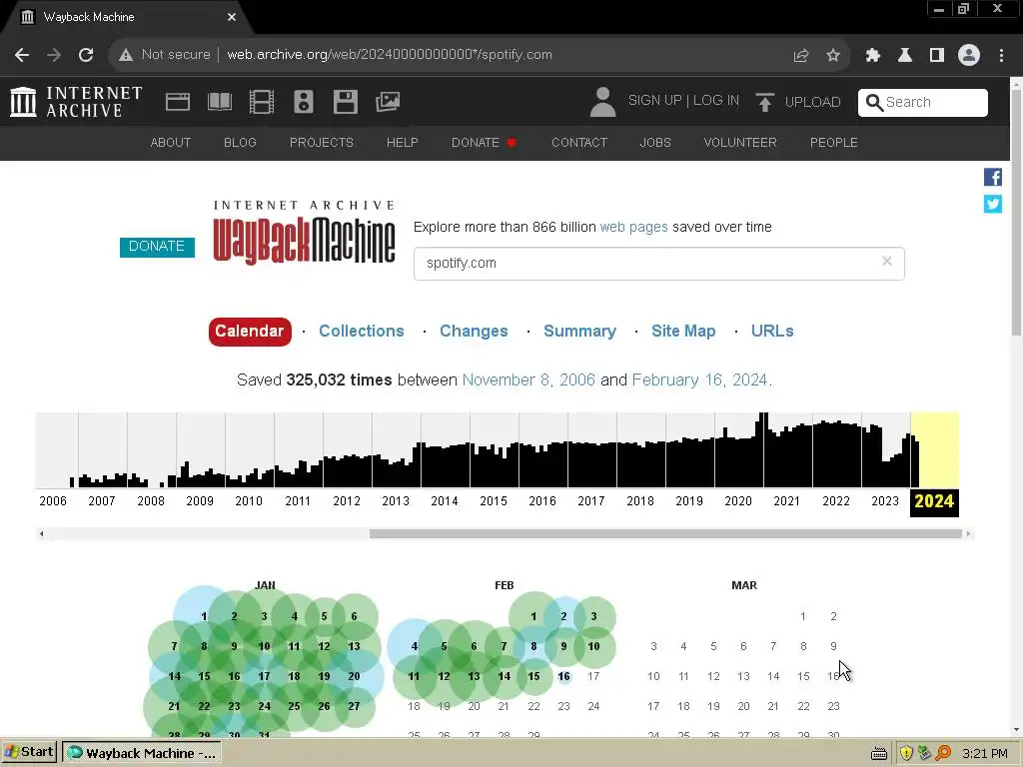This screenshot has width=1023, height=767.
Task: Reload the current page
Action: coord(86,55)
